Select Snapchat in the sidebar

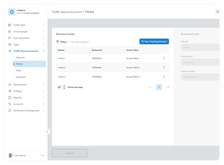pyautogui.click(x=21, y=77)
